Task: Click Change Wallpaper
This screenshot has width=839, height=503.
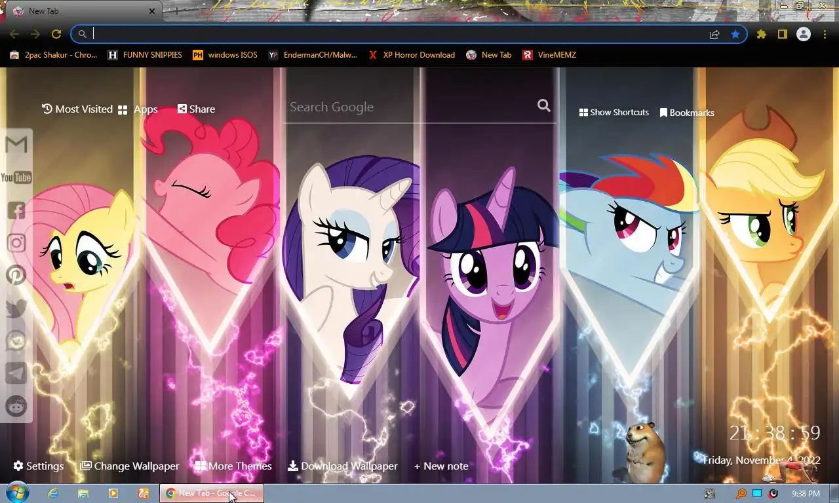Action: (x=130, y=466)
